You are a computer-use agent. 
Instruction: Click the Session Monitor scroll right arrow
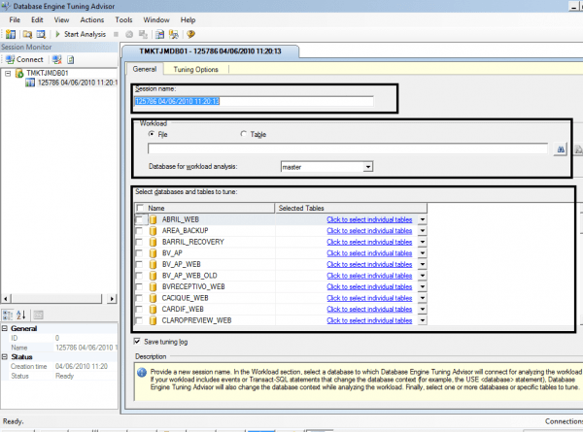(x=112, y=299)
